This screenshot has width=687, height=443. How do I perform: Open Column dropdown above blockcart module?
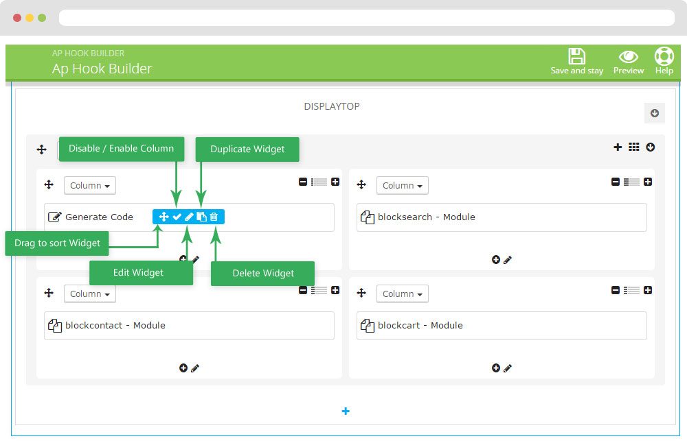(403, 294)
